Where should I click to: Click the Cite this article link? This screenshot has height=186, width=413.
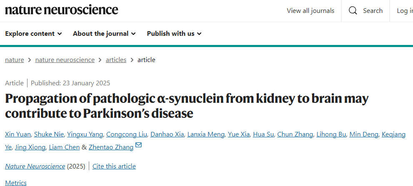point(114,166)
